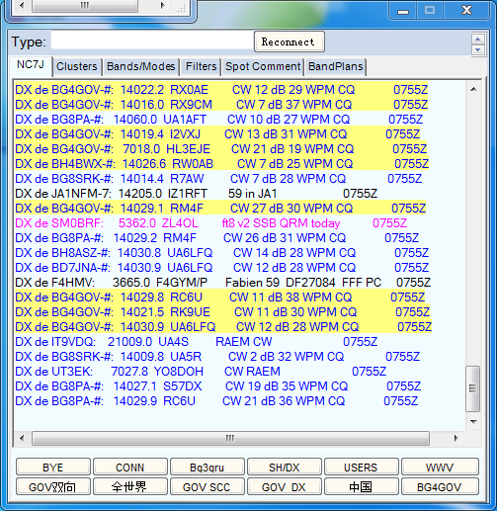Image resolution: width=497 pixels, height=511 pixels.
Task: Click the spot list scroll-up arrow
Action: coord(473,89)
